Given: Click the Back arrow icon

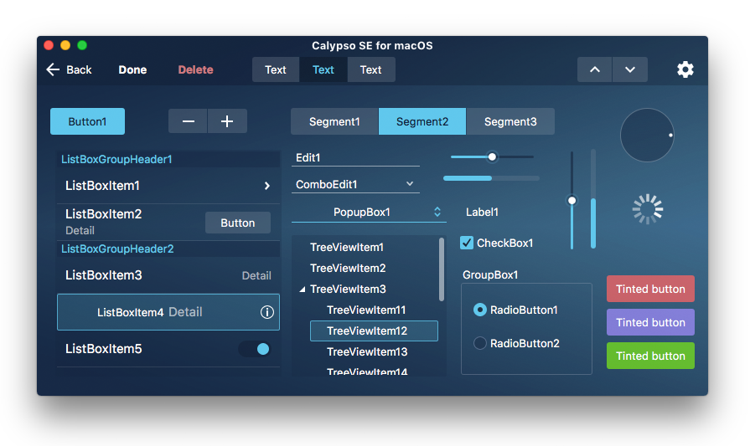Looking at the screenshot, I should pos(53,69).
